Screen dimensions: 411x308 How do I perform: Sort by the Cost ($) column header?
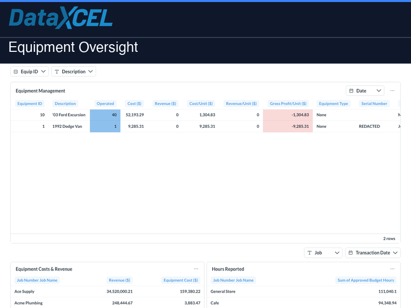coord(135,103)
